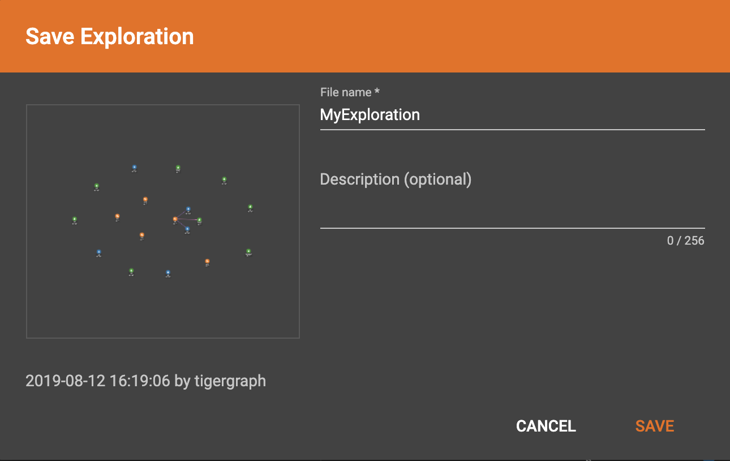730x461 pixels.
Task: Click the graph exploration preview thumbnail
Action: [x=163, y=221]
